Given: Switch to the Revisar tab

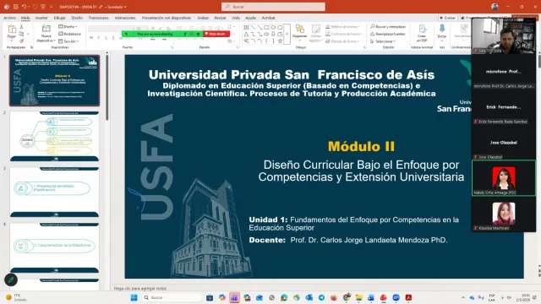Looking at the screenshot, I should 220,18.
